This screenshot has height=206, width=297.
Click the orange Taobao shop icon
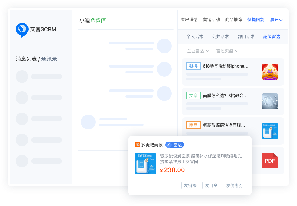point(137,145)
